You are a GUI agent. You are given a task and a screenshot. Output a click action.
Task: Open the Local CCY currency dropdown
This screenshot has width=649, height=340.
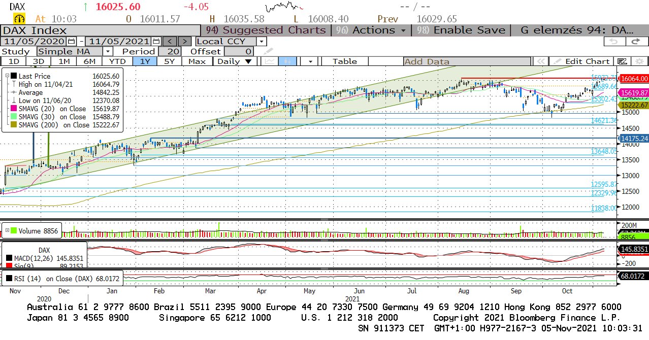pos(231,41)
